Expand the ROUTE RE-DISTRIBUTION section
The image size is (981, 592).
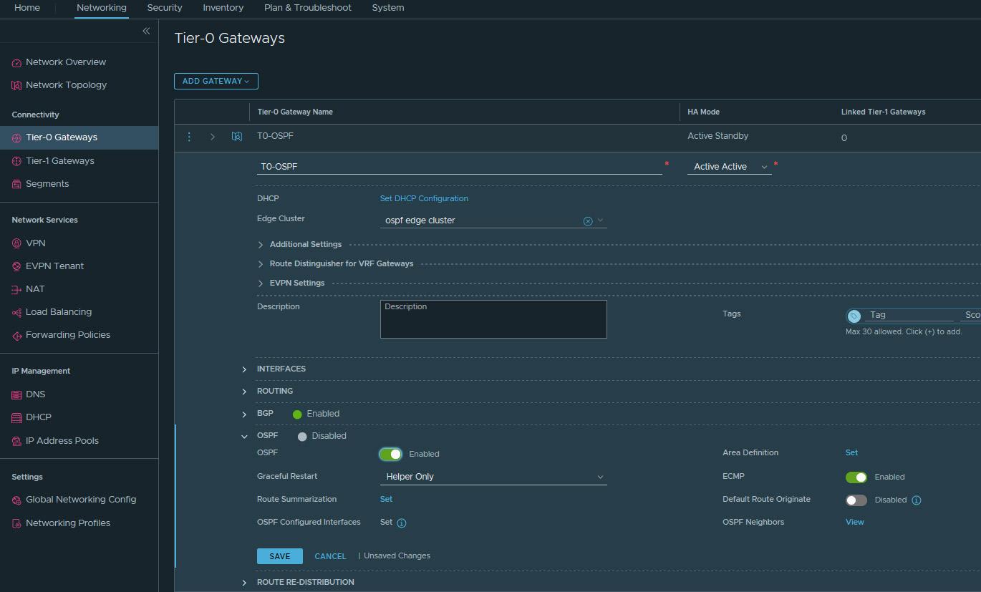(x=244, y=583)
